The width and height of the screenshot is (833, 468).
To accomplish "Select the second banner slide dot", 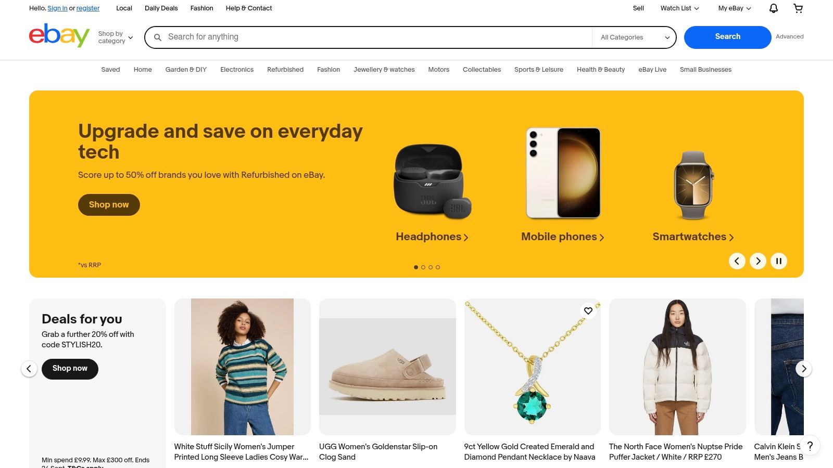I will click(x=423, y=267).
